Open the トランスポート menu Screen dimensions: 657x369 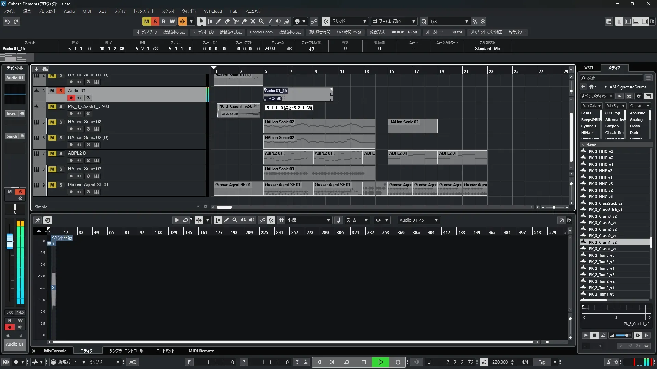[x=144, y=11]
